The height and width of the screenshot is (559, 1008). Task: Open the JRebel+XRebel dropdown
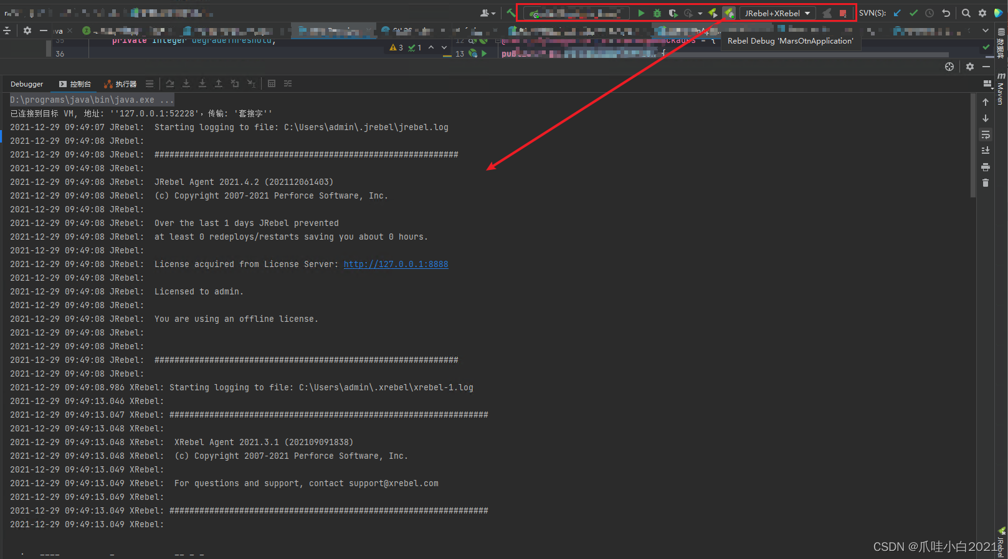[x=777, y=13]
